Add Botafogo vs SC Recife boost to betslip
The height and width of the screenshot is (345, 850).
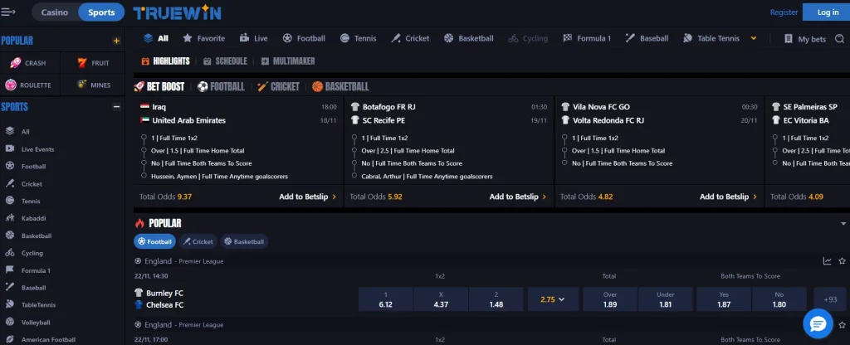[518, 197]
